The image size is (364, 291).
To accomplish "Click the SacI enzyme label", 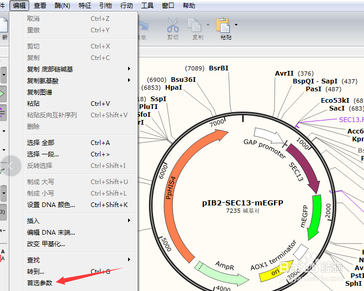I will 337,108.
